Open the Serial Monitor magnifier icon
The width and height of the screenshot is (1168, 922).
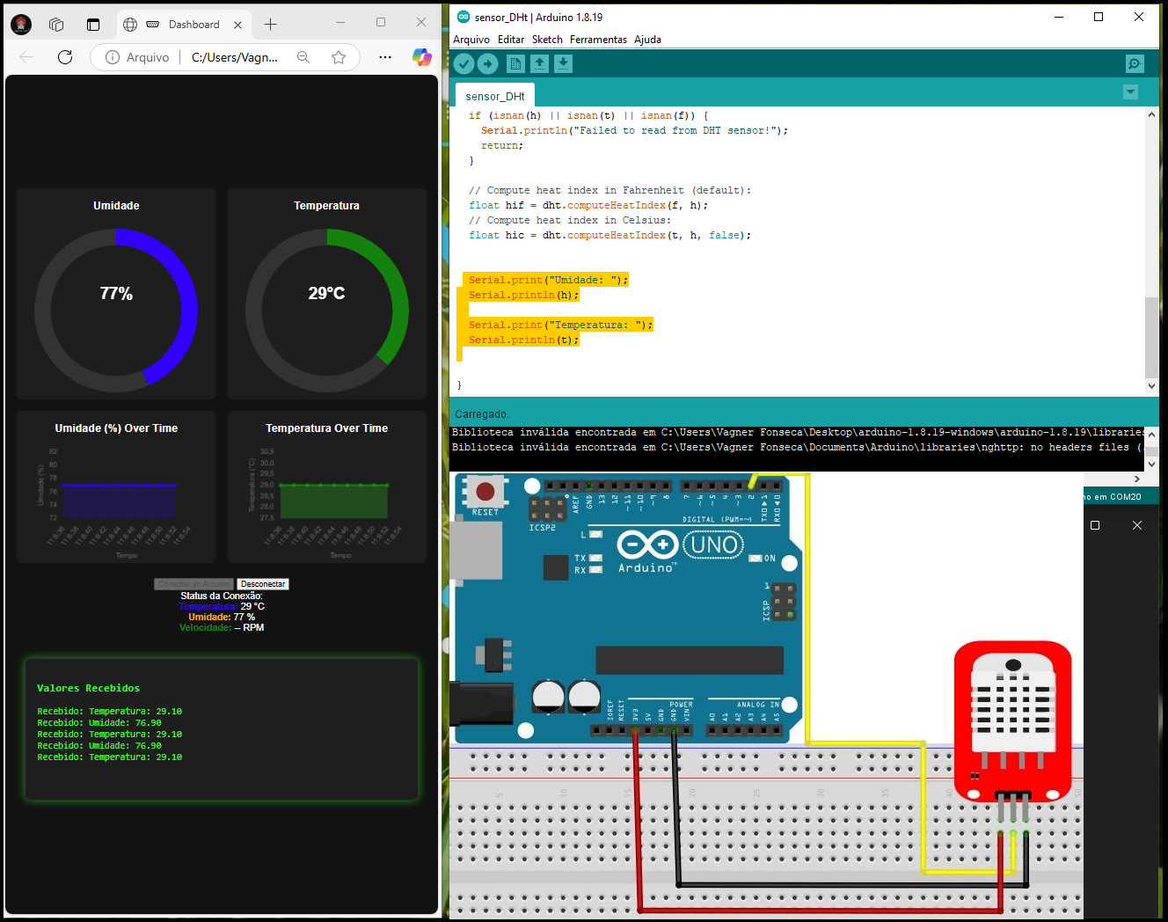pyautogui.click(x=1135, y=63)
